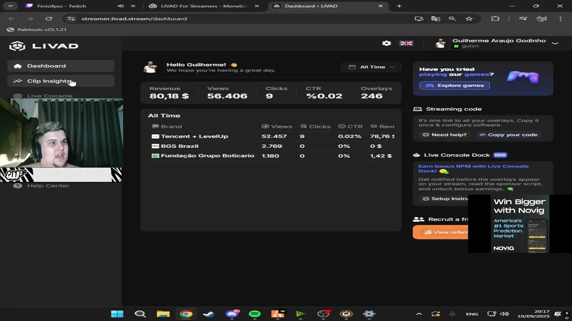The image size is (572, 321).
Task: Bookmark this page with the star icon
Action: click(469, 19)
